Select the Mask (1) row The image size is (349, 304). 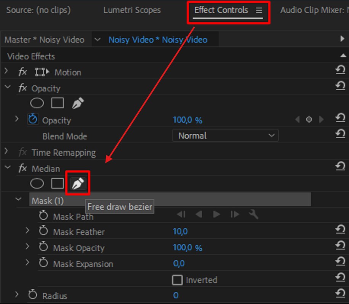pyautogui.click(x=170, y=199)
